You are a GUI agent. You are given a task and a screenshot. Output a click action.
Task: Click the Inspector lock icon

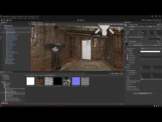pyautogui.click(x=159, y=22)
